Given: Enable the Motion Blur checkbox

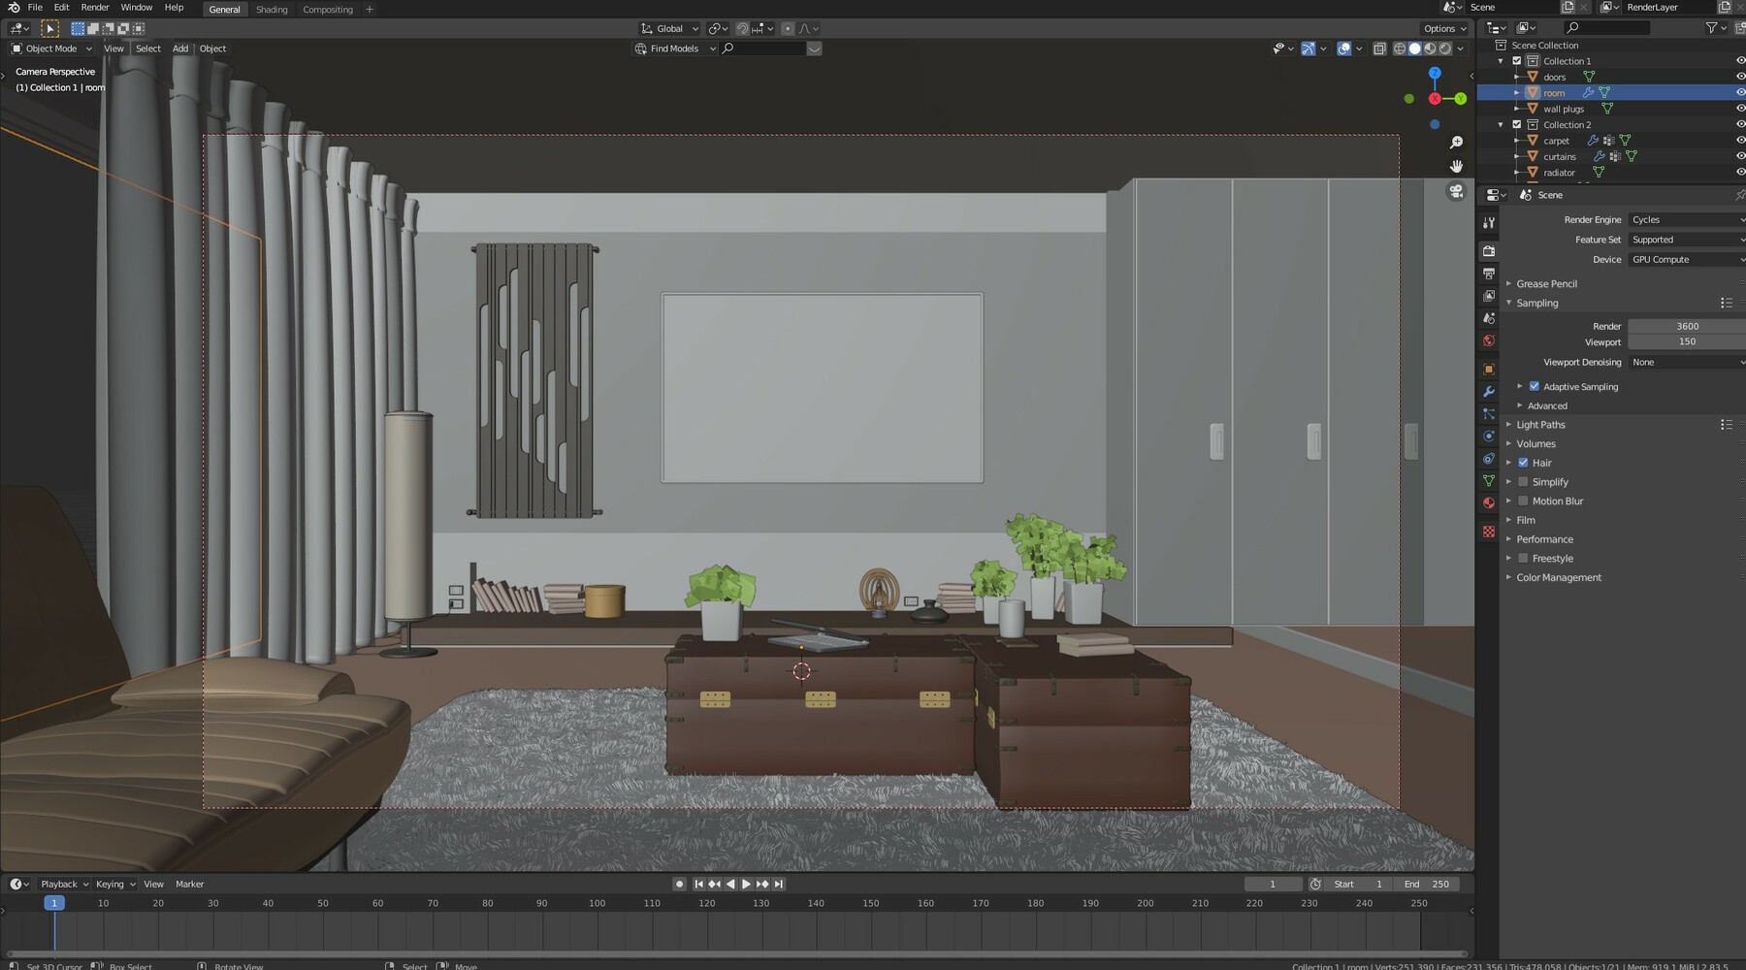Looking at the screenshot, I should pyautogui.click(x=1523, y=501).
